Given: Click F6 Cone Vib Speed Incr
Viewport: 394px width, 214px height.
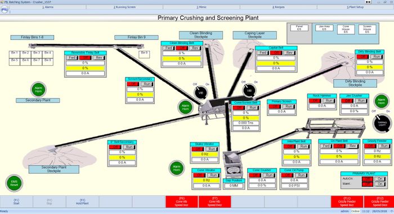Looking at the screenshot, I should pos(182,202).
